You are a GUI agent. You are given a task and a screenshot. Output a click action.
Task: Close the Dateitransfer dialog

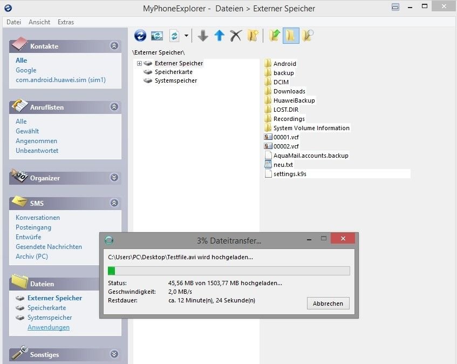point(343,238)
